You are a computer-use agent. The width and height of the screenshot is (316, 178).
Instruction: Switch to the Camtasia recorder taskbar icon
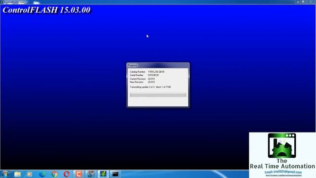79,174
